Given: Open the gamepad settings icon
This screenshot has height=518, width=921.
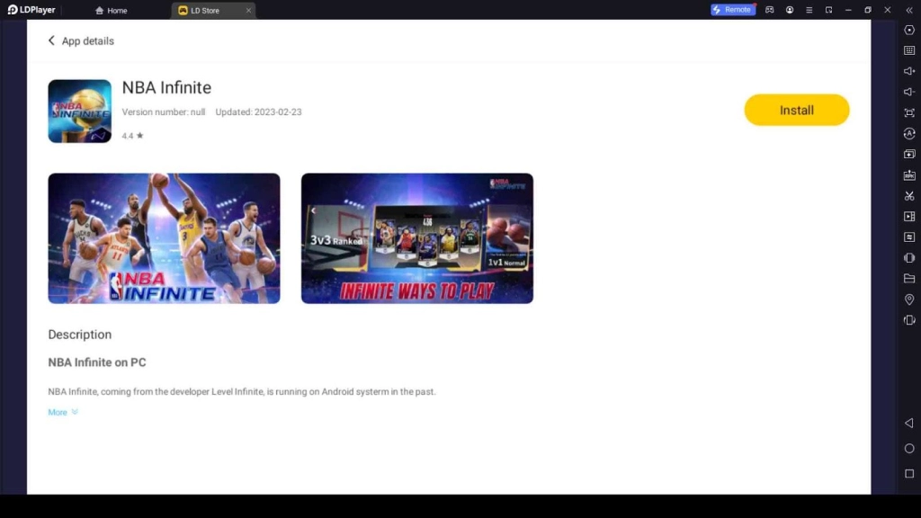Looking at the screenshot, I should pyautogui.click(x=770, y=10).
